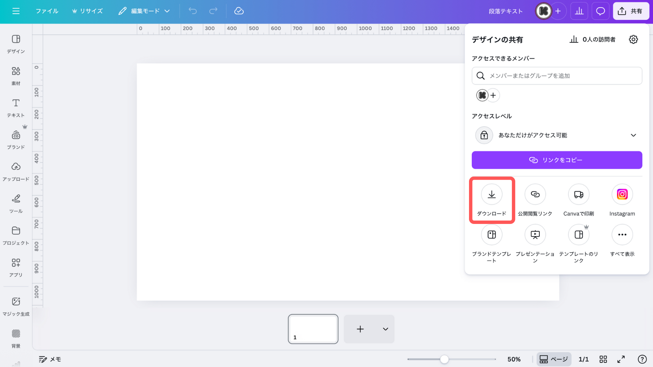
Task: Open the comments speech bubble
Action: pyautogui.click(x=601, y=11)
